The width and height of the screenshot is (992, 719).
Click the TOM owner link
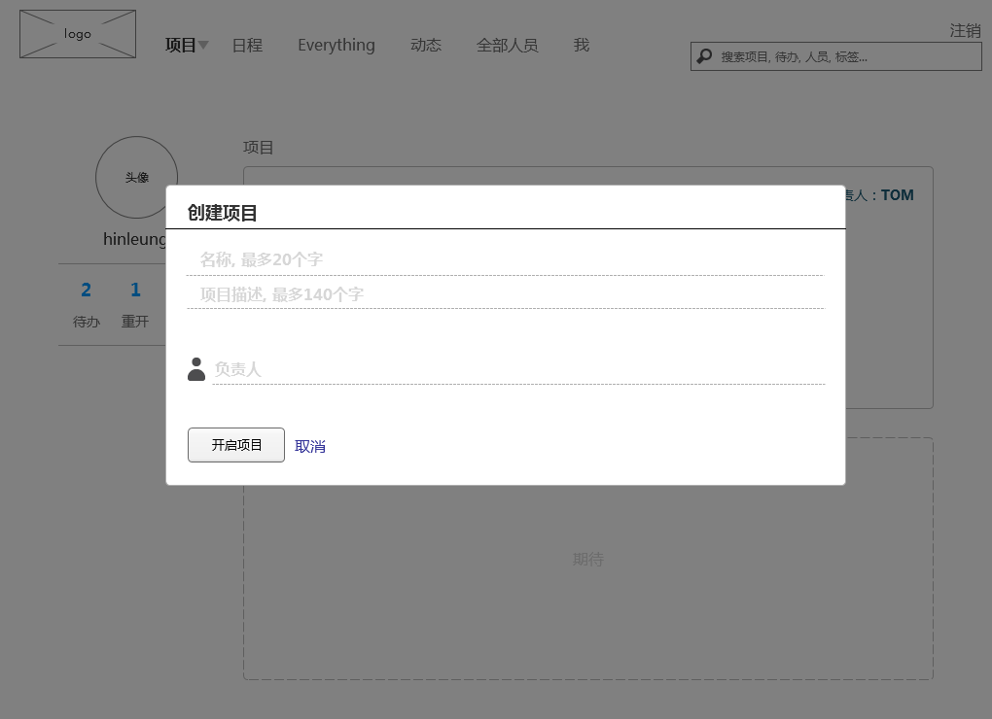click(x=897, y=195)
